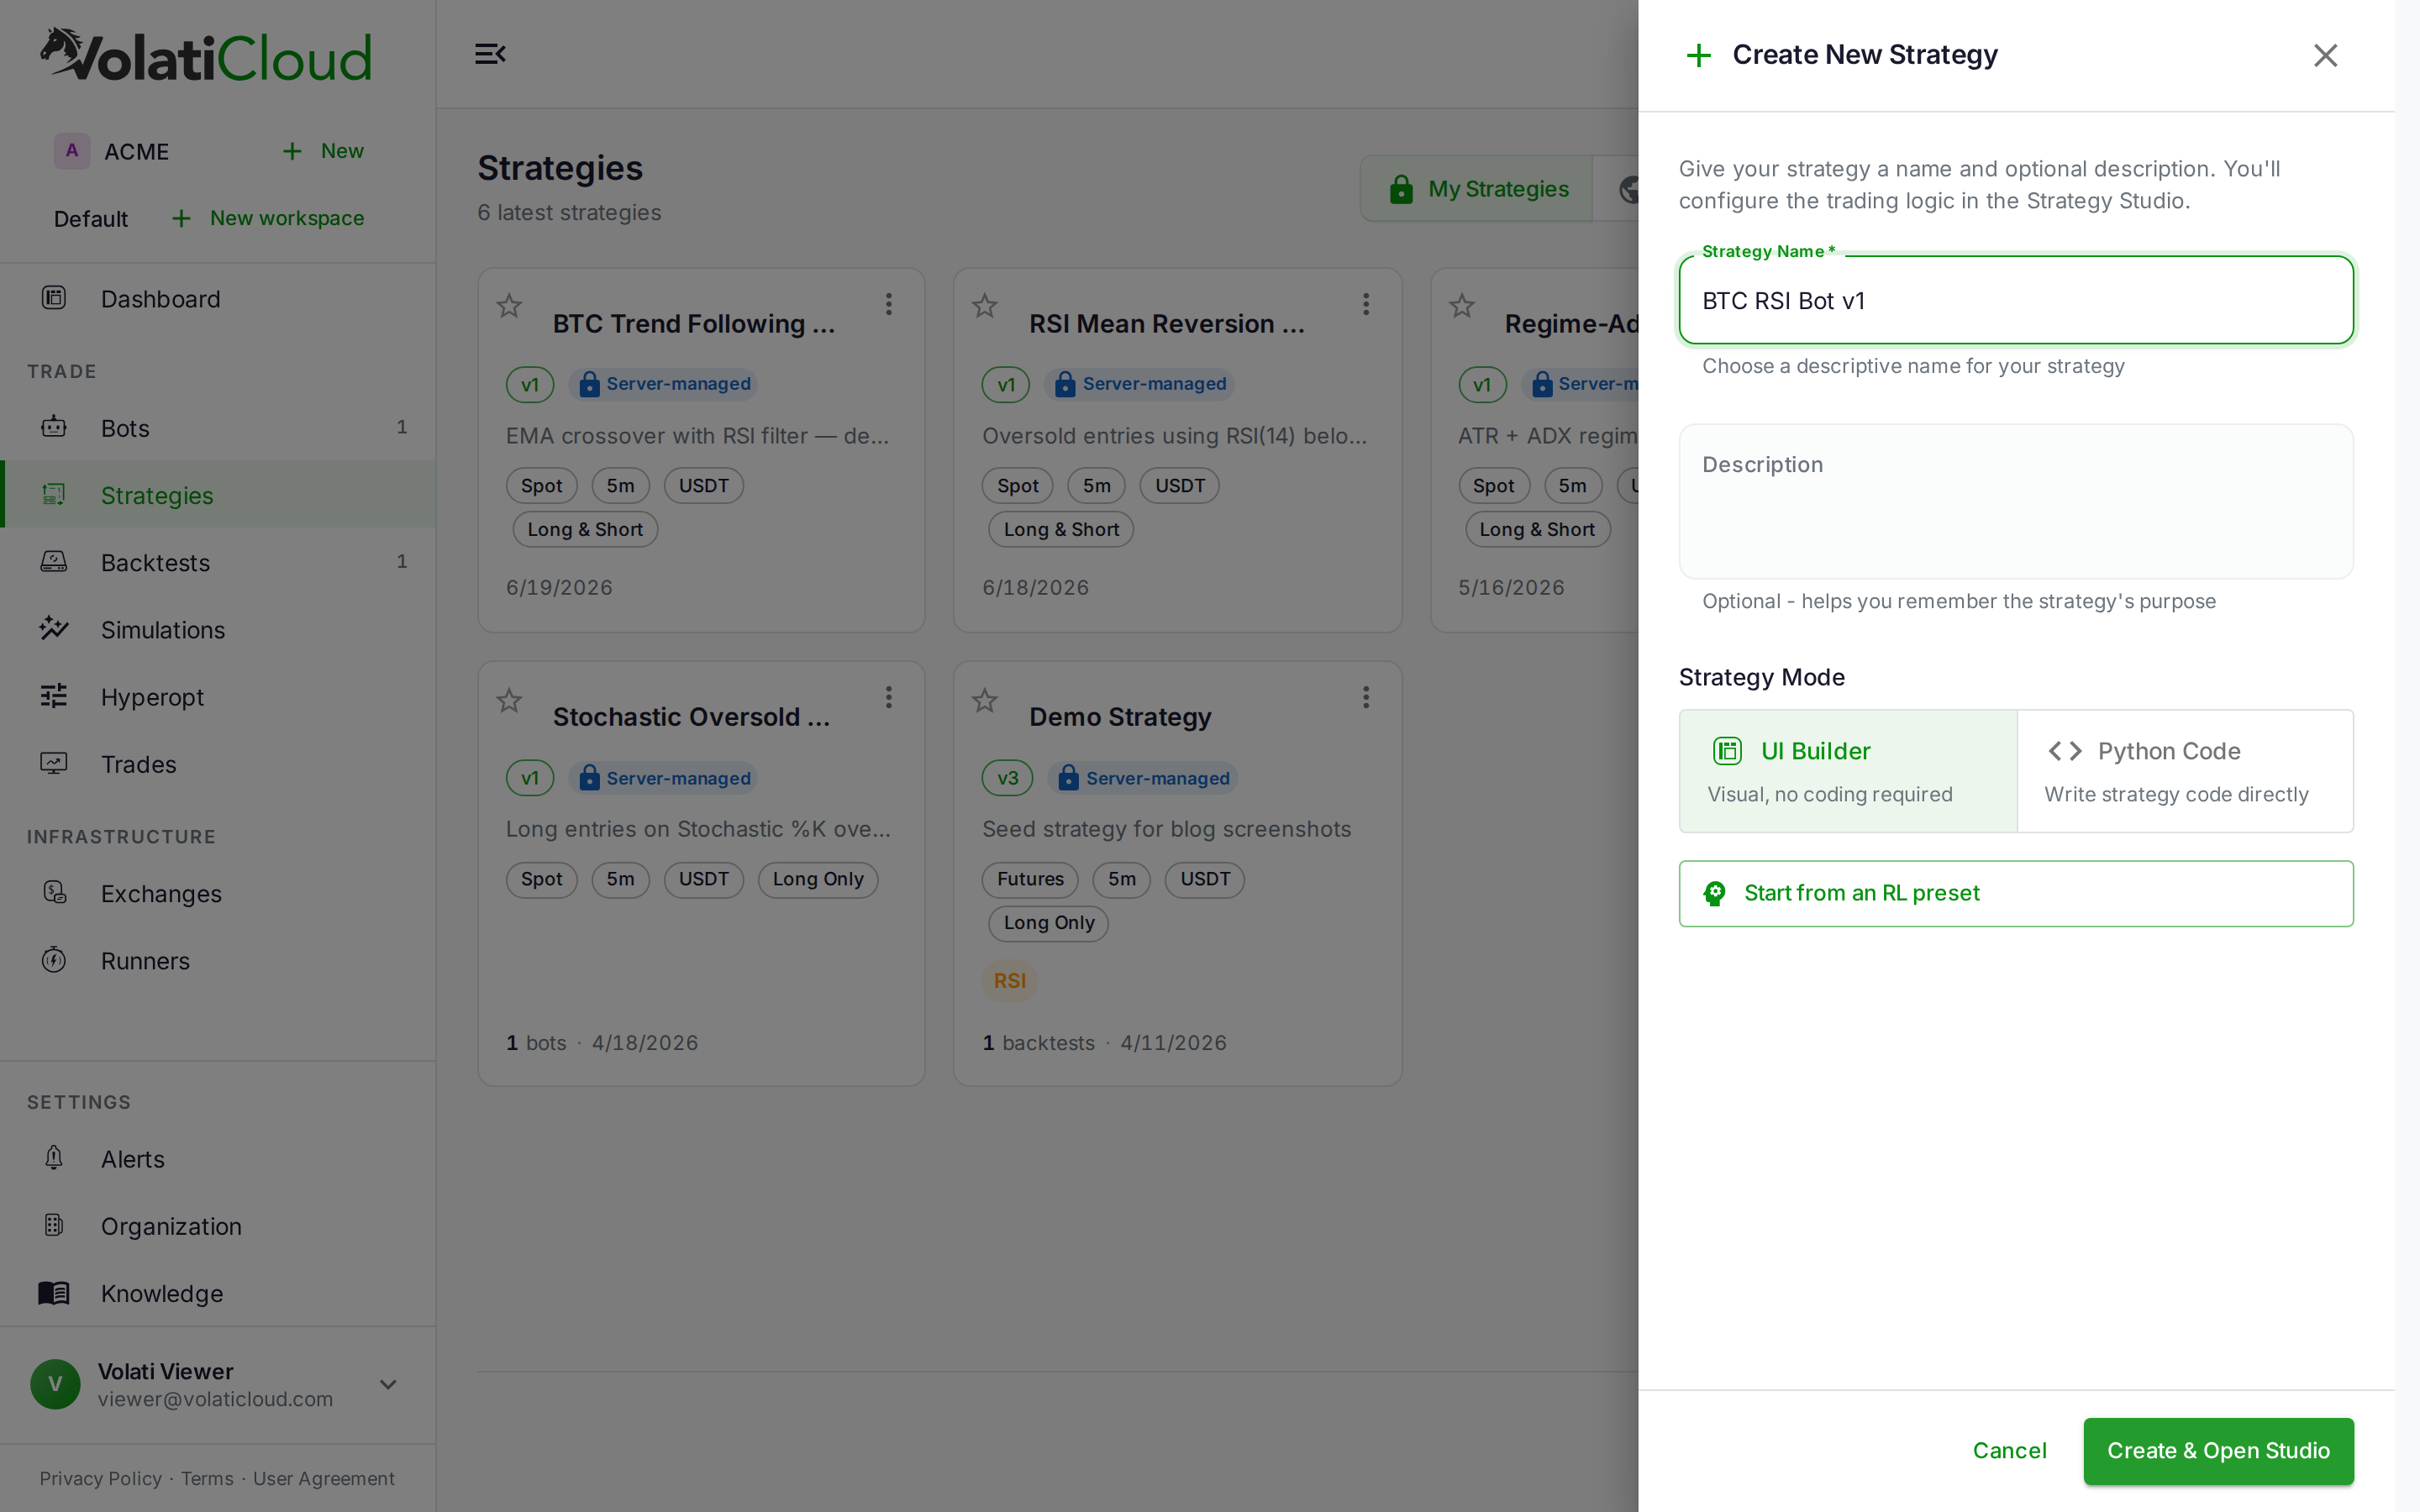Select Python Code strategy mode
This screenshot has height=1512, width=2420.
(x=2185, y=771)
